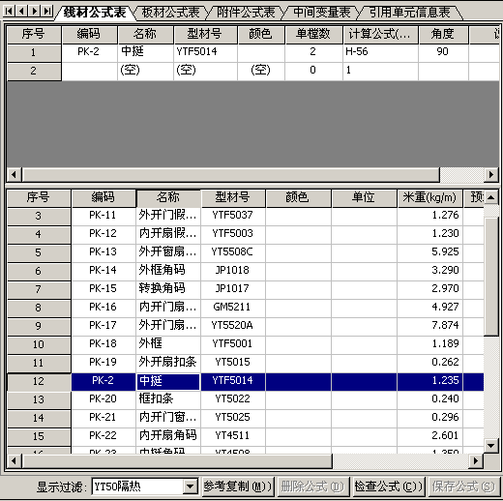The height and width of the screenshot is (501, 503).
Task: Click the 参考复制(M) button
Action: click(x=238, y=486)
